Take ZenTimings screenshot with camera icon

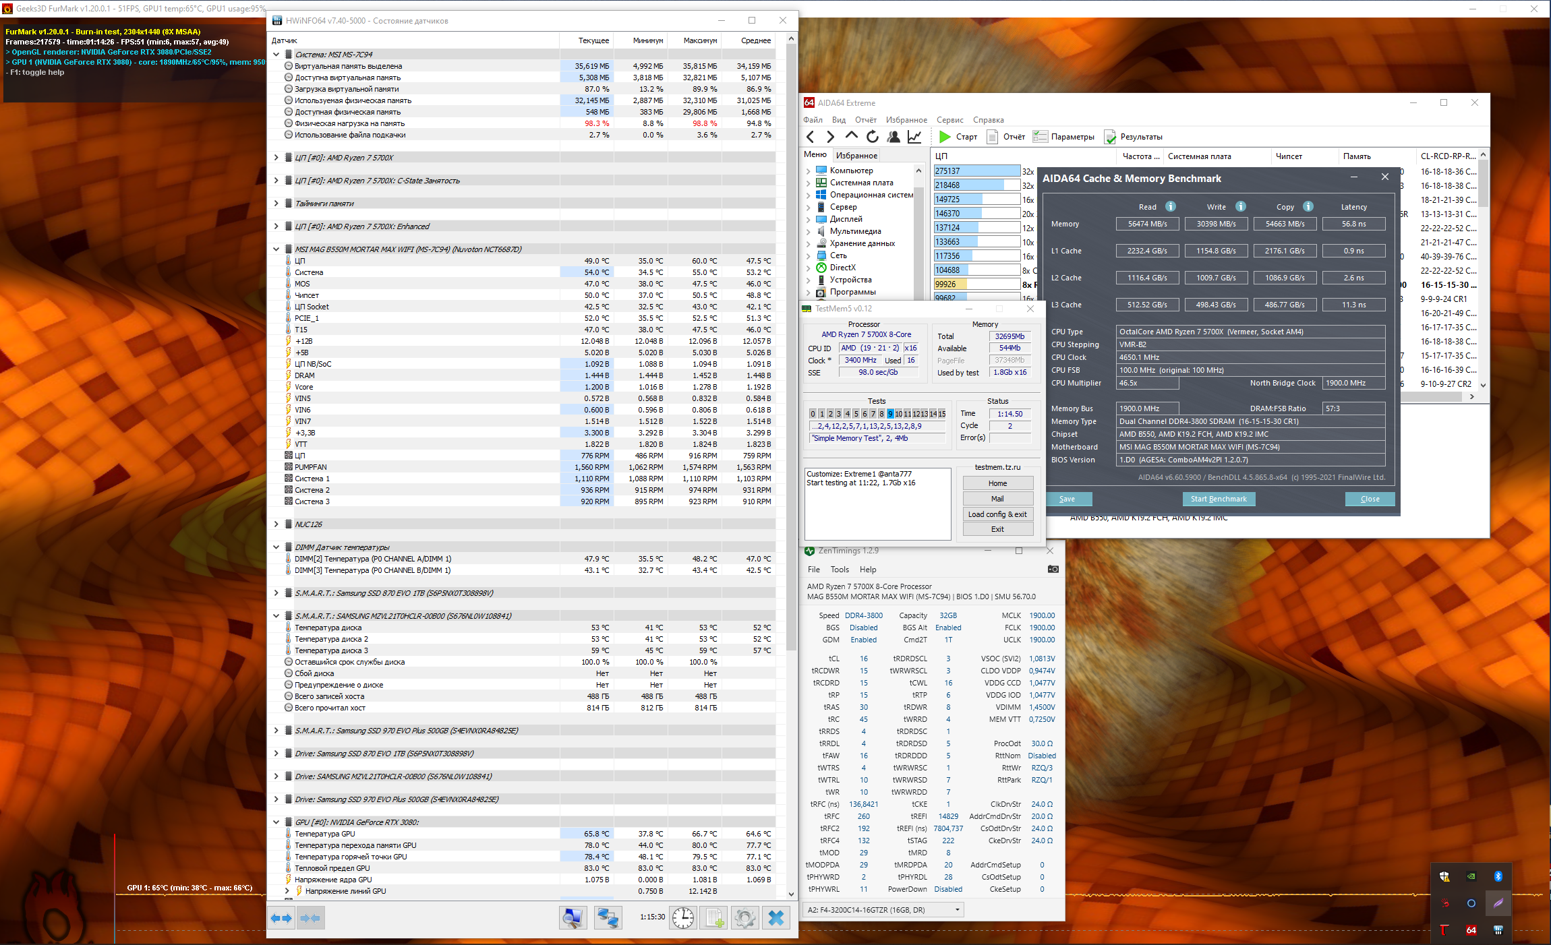pyautogui.click(x=1053, y=570)
